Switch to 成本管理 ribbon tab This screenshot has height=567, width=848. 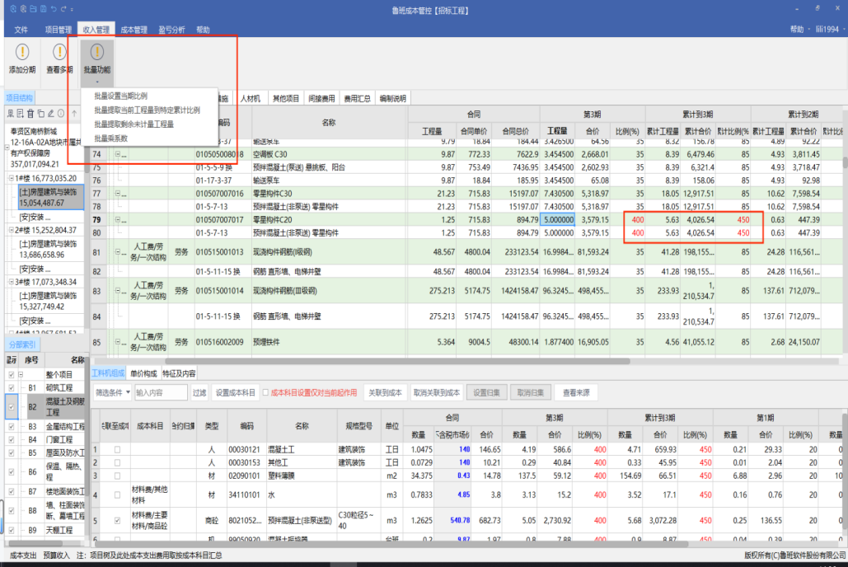[134, 30]
